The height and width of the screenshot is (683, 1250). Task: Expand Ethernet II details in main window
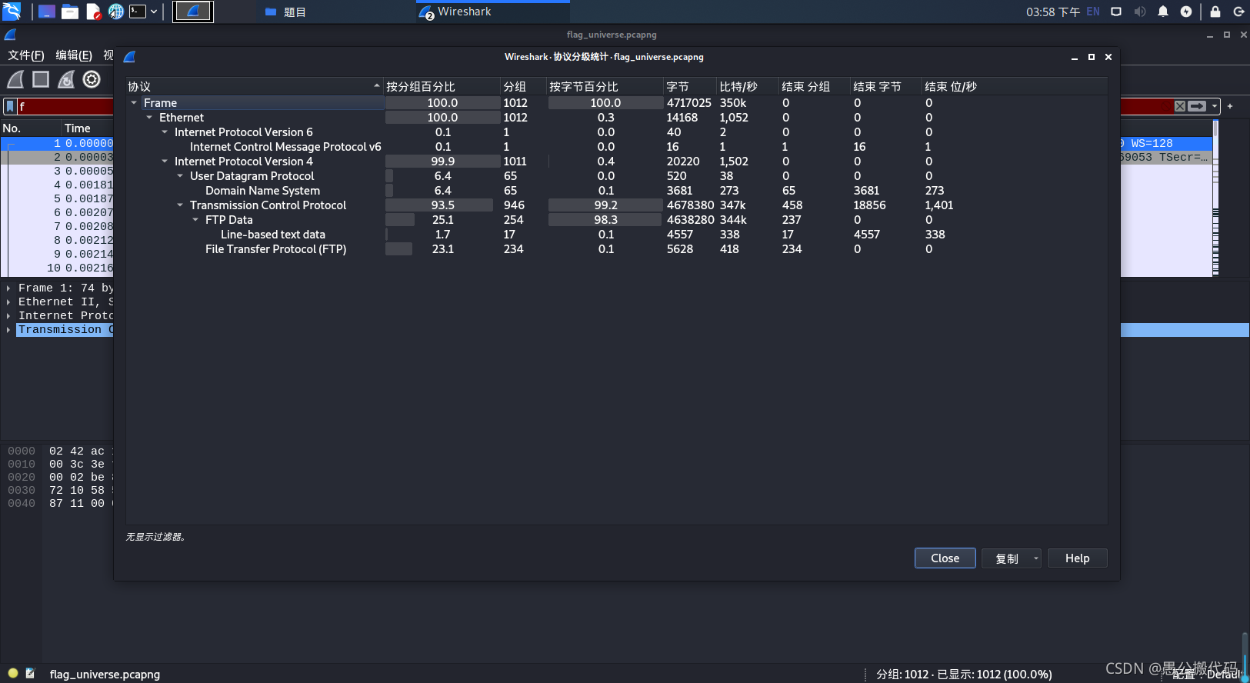8,302
